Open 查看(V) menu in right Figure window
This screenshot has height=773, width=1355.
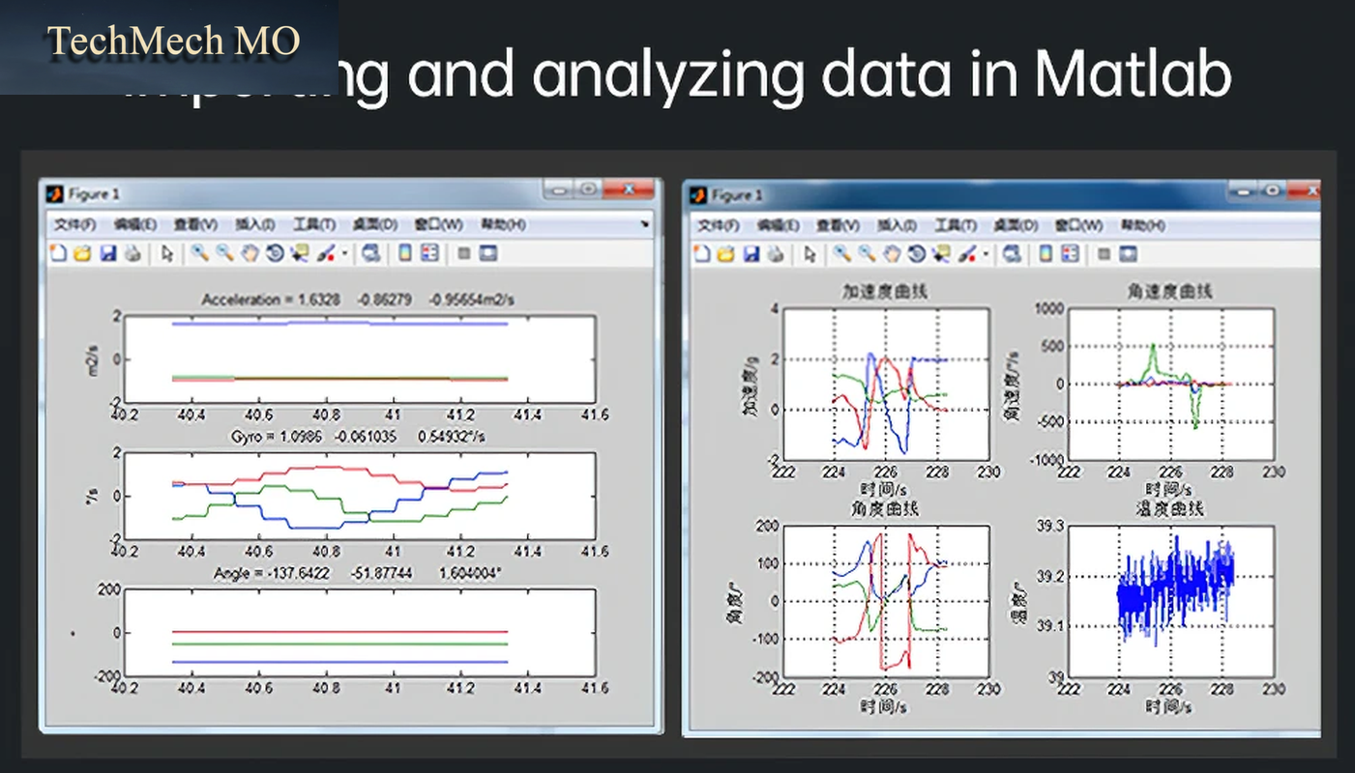click(x=838, y=225)
